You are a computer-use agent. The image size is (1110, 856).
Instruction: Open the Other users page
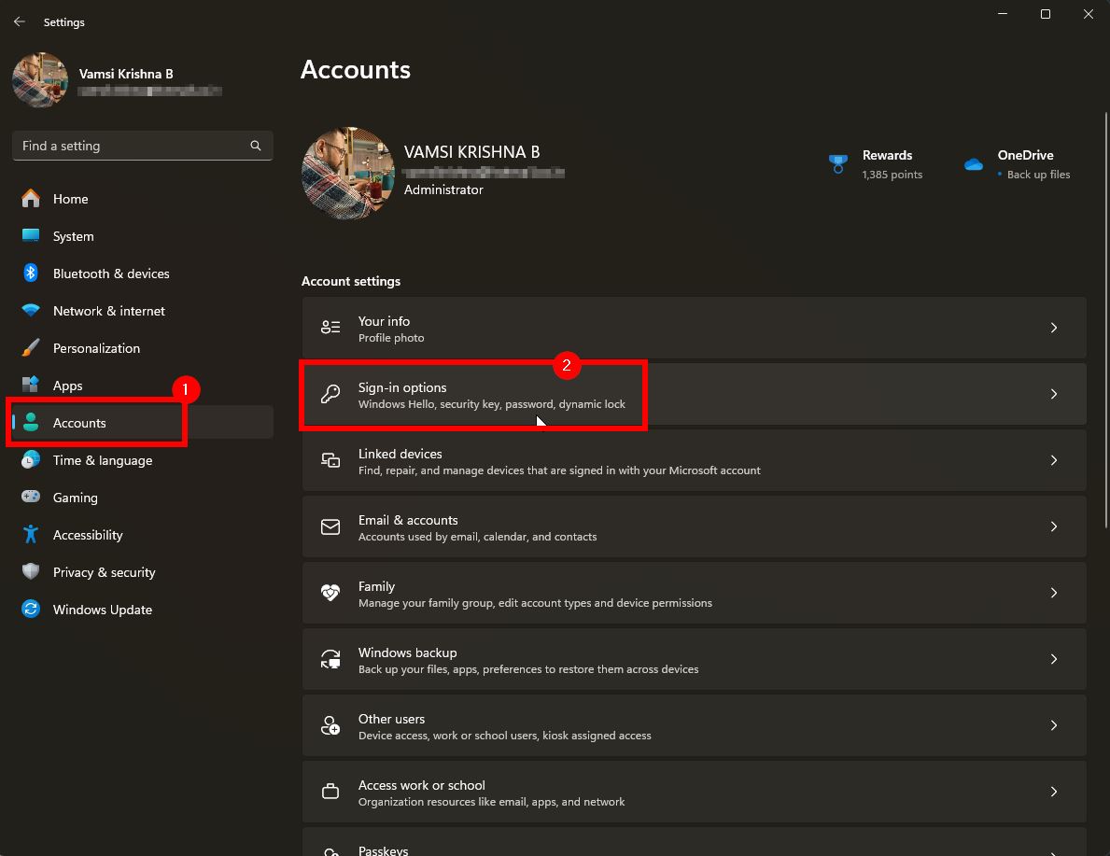click(x=694, y=725)
